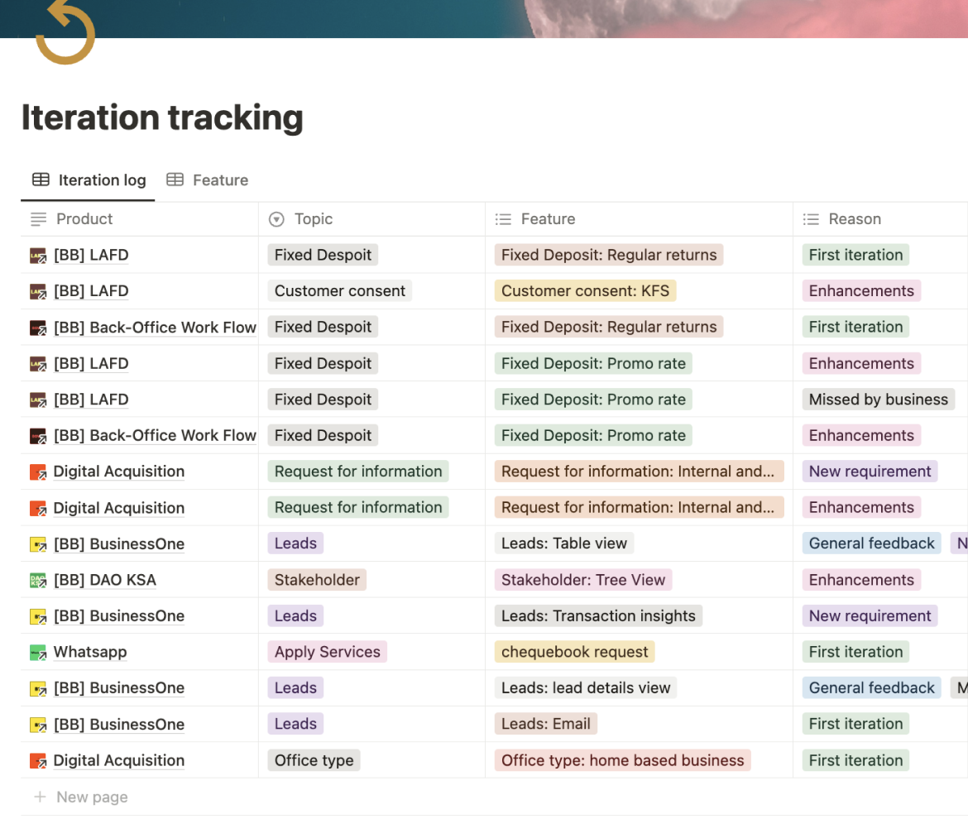Open the Reason column header menu
The height and width of the screenshot is (819, 968).
855,219
